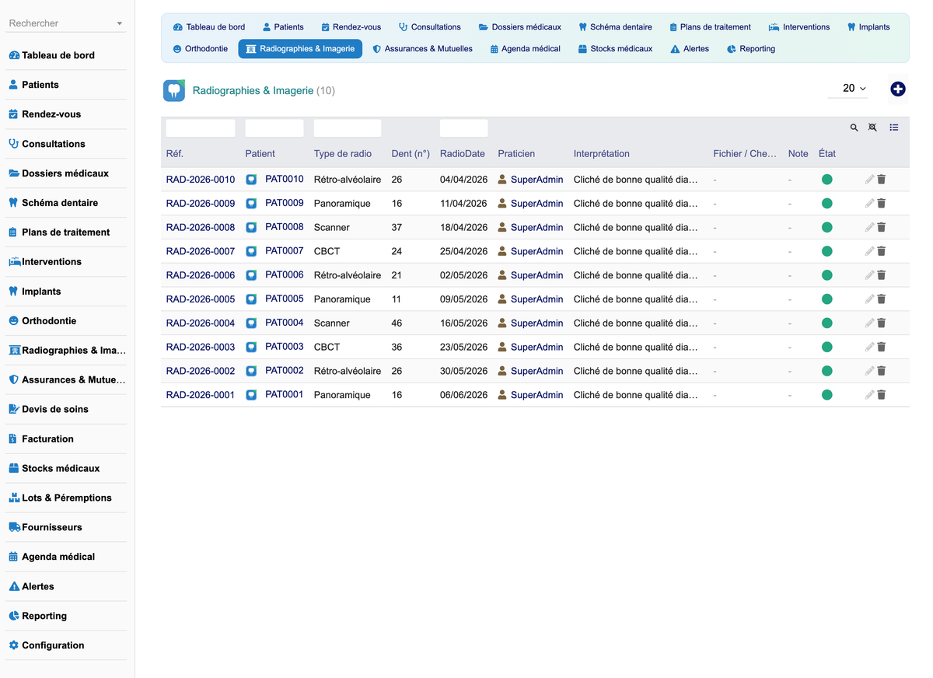Click the Scanner cell in RAD-2026-0004 row
Viewport: 933px width, 678px height.
click(332, 323)
